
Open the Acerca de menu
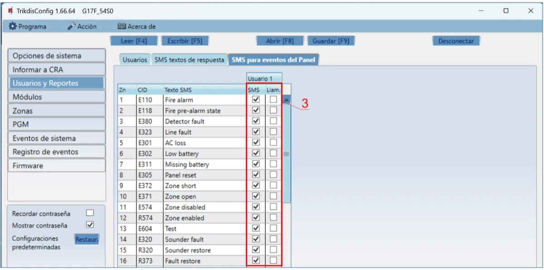coord(136,26)
